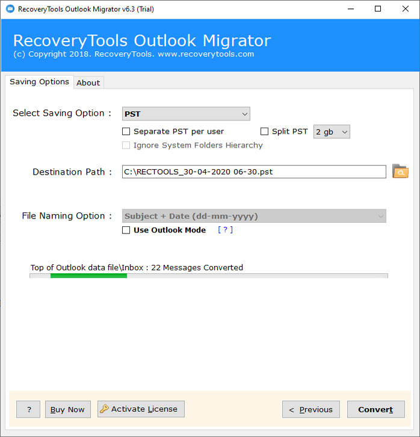
Task: Open help with the ? button
Action: point(28,409)
